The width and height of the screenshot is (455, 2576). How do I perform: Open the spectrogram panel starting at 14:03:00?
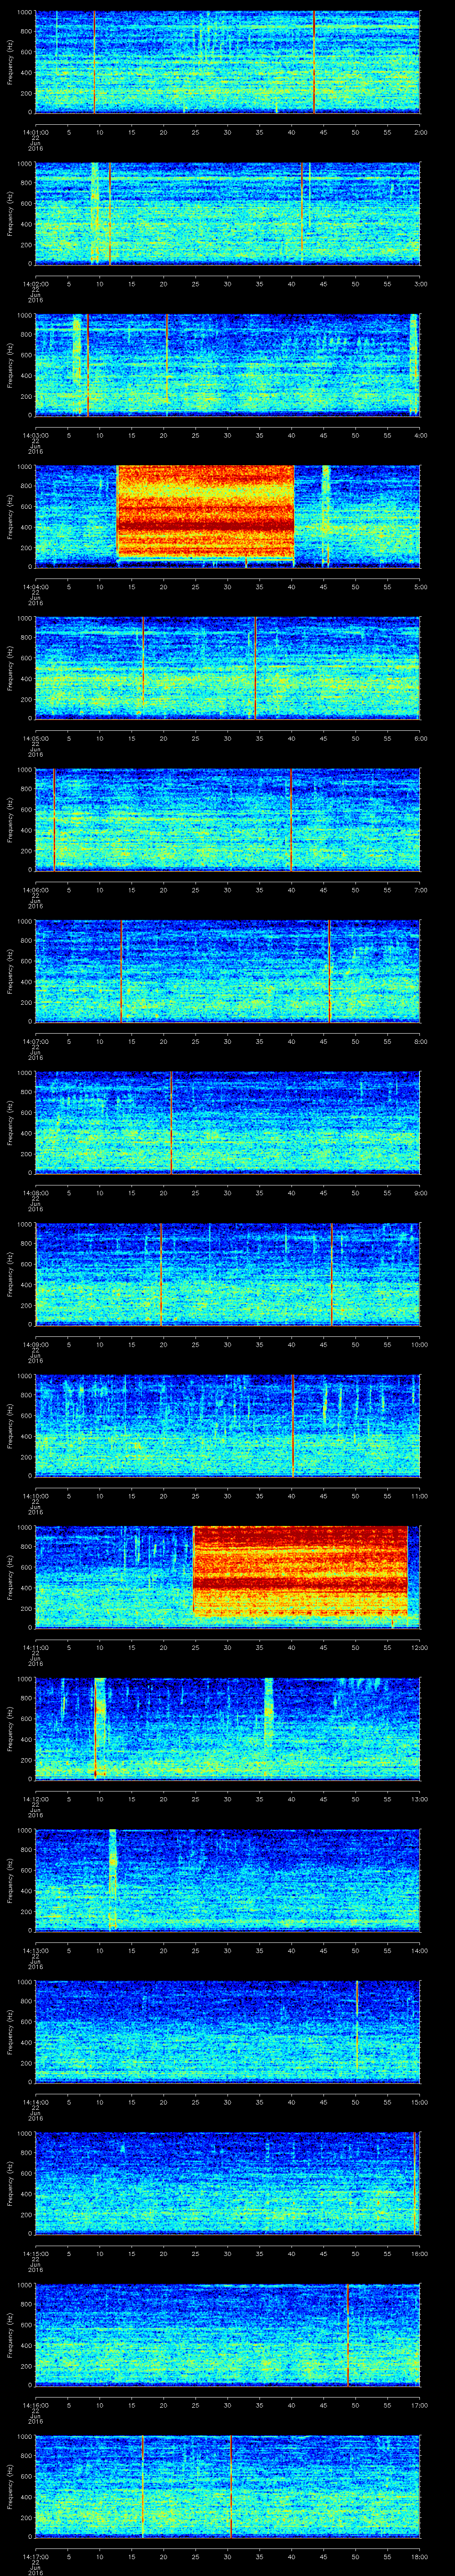click(228, 365)
